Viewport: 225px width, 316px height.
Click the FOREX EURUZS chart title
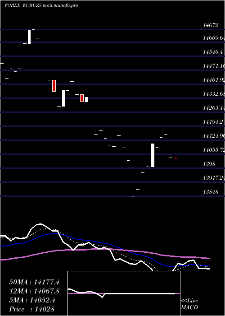coord(41,5)
